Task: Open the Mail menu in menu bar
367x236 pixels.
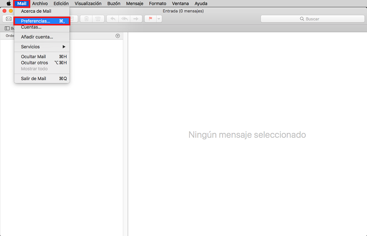Action: [x=22, y=3]
